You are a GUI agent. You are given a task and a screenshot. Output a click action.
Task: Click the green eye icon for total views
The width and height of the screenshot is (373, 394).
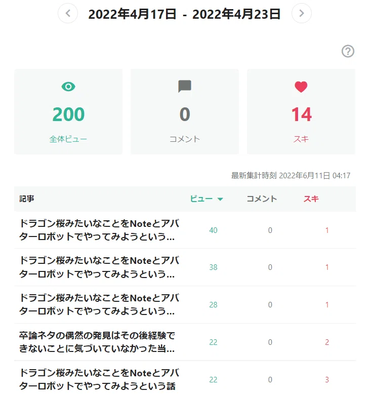(x=68, y=87)
